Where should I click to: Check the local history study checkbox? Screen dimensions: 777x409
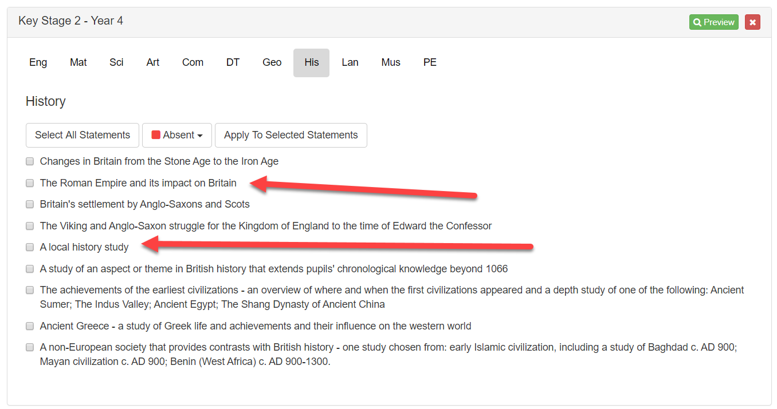tap(30, 247)
